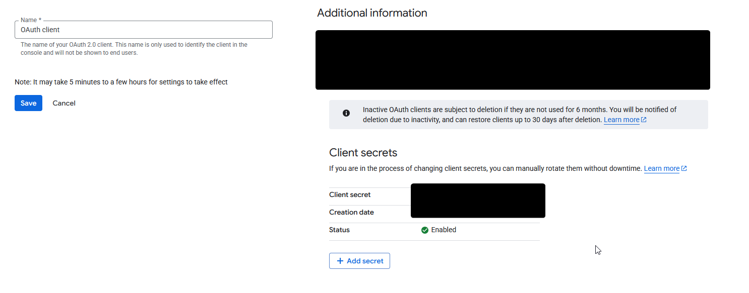Click the Add secret button

[x=359, y=261]
